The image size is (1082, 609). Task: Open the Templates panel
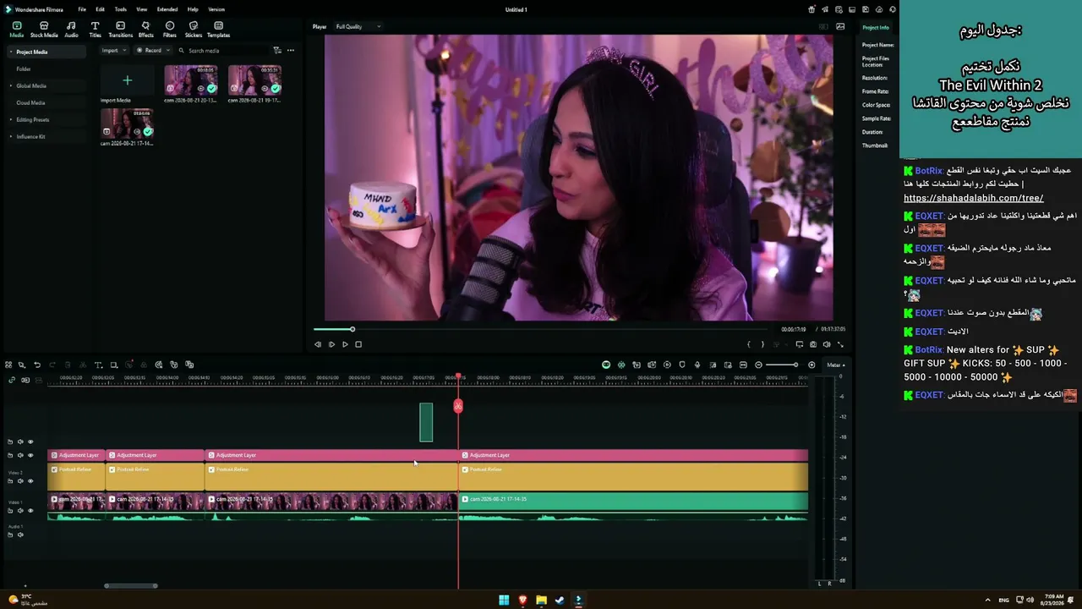click(218, 30)
